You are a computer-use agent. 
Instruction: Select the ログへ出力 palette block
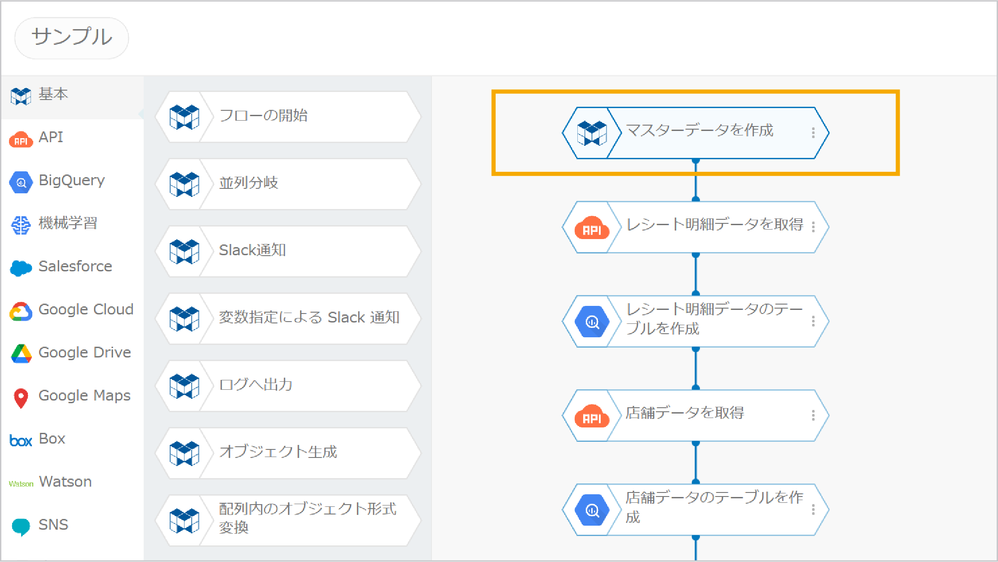point(287,386)
